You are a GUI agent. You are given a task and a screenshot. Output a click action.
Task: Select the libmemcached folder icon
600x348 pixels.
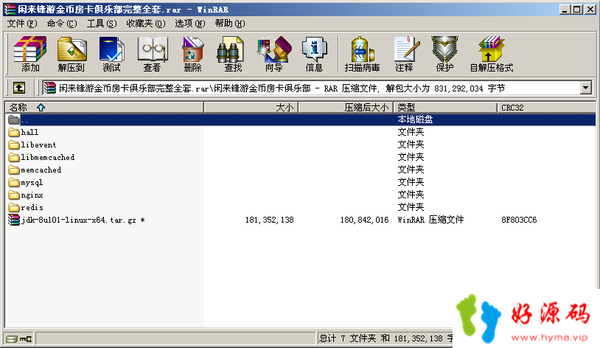[14, 157]
